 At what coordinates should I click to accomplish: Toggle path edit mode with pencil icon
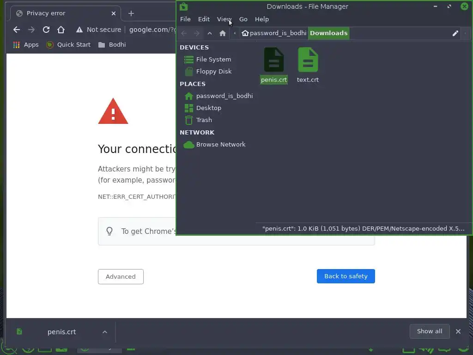click(x=455, y=33)
